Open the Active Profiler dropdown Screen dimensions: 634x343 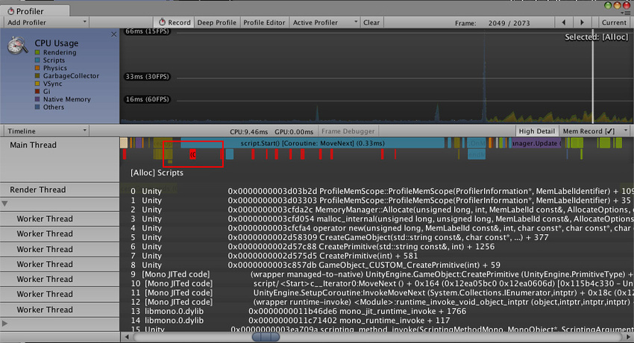324,22
